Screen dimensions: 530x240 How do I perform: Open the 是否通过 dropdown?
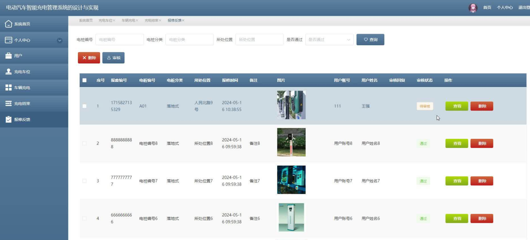click(329, 40)
